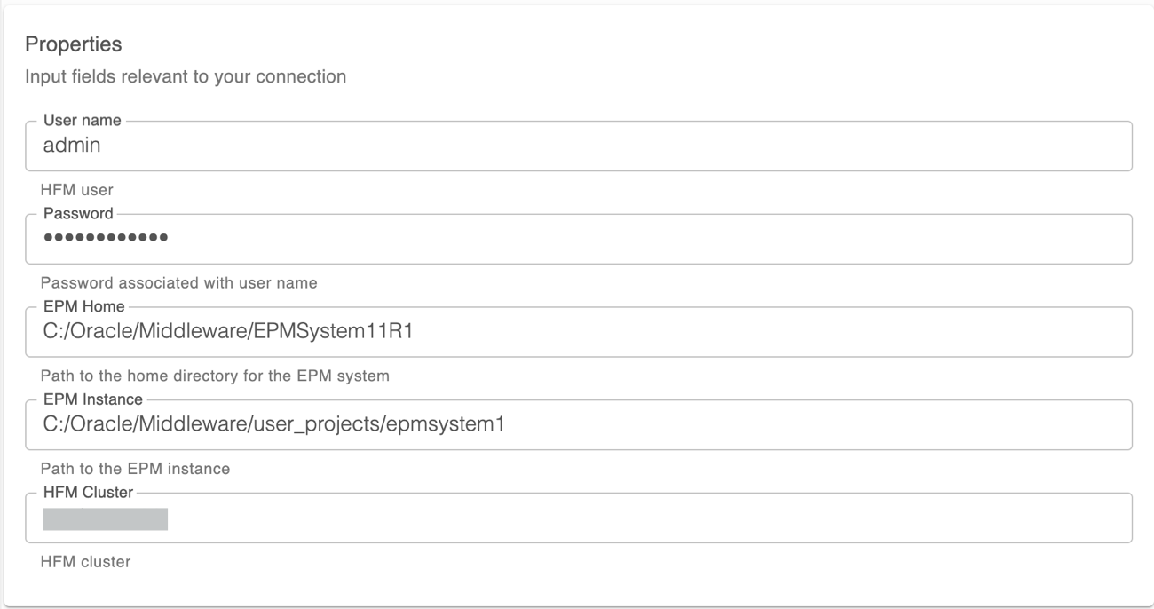Click the masked password dots

point(106,239)
